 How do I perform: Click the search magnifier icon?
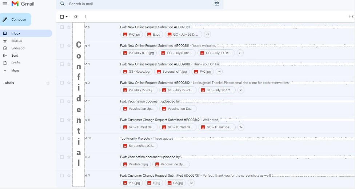(63, 4)
